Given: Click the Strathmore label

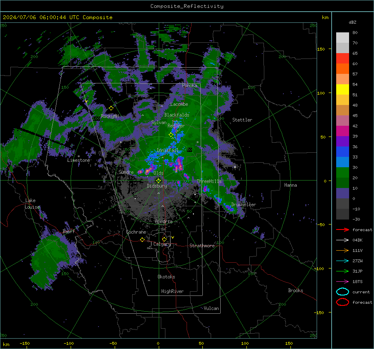Looking at the screenshot, I should 202,246.
